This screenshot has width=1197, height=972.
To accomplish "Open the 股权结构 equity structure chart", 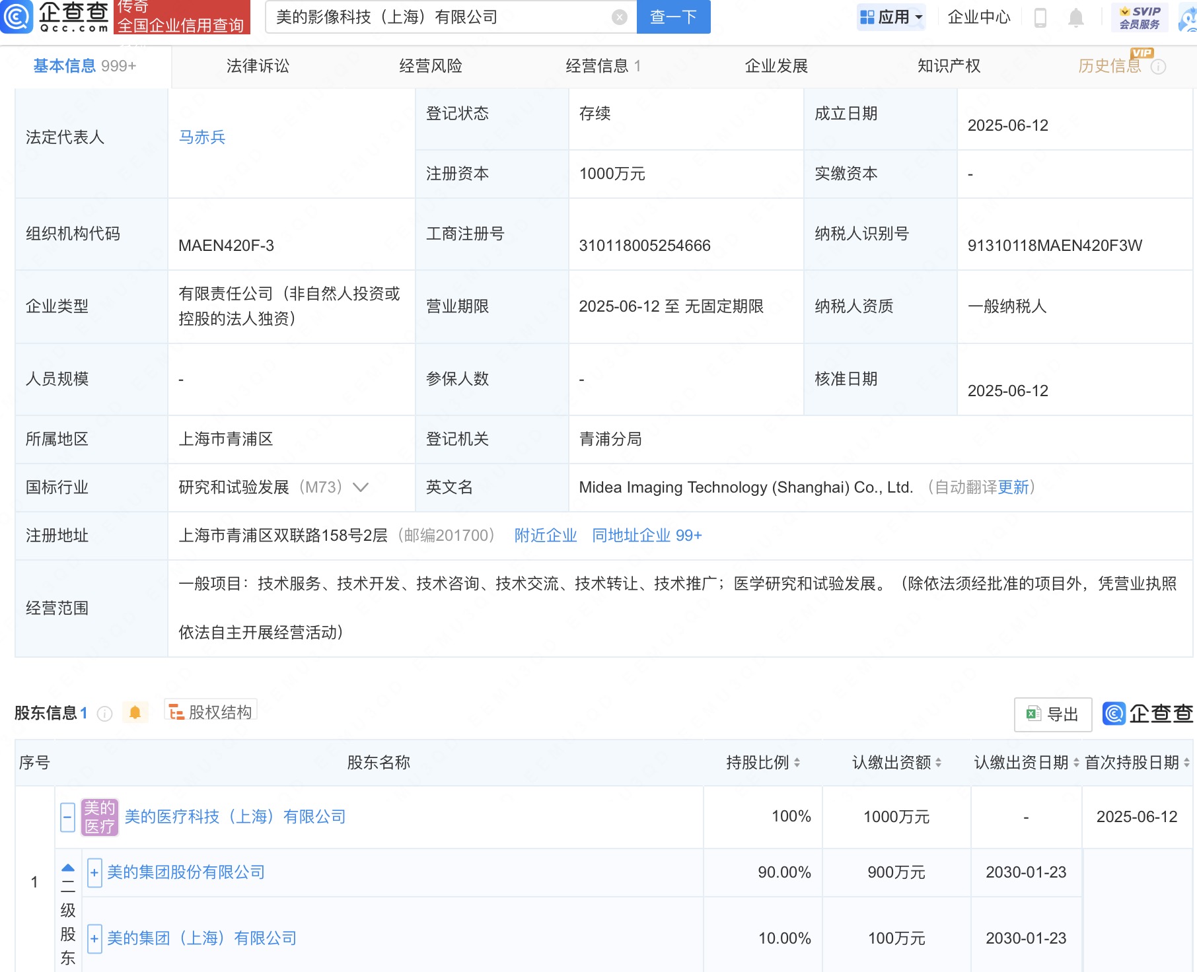I will pyautogui.click(x=210, y=712).
